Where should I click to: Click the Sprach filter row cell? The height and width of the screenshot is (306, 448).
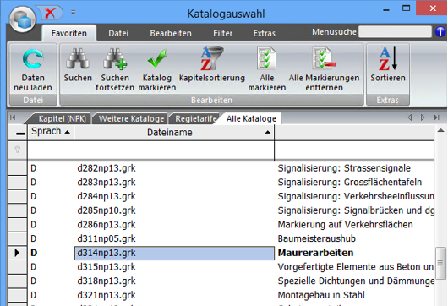[x=51, y=150]
